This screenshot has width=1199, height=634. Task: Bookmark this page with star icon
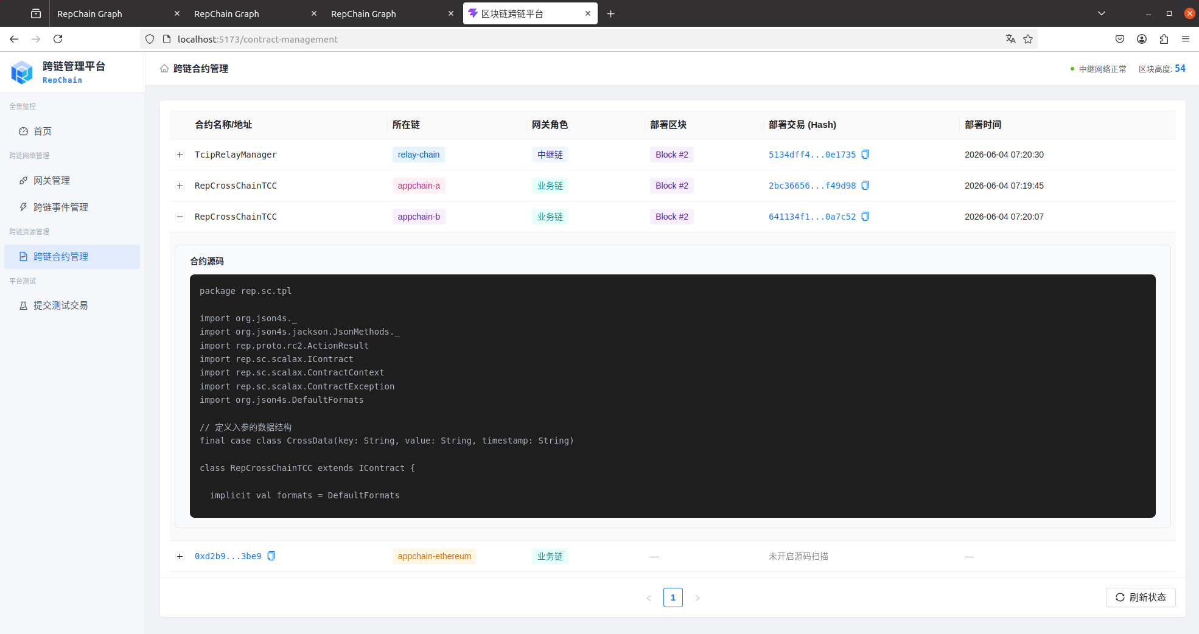(1028, 39)
